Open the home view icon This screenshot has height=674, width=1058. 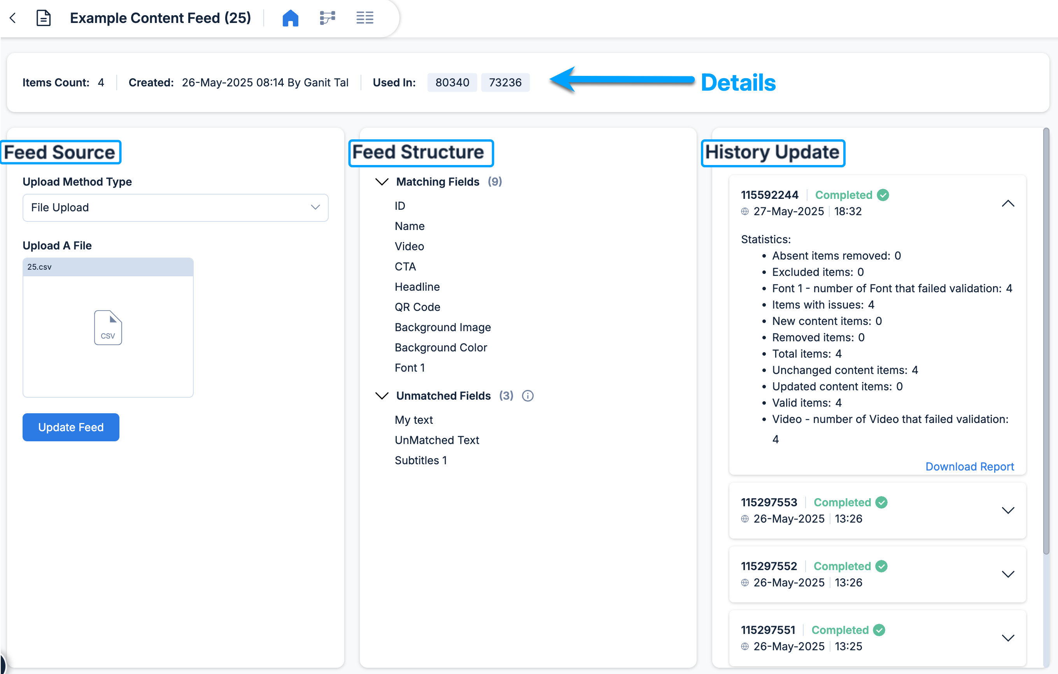pos(291,18)
